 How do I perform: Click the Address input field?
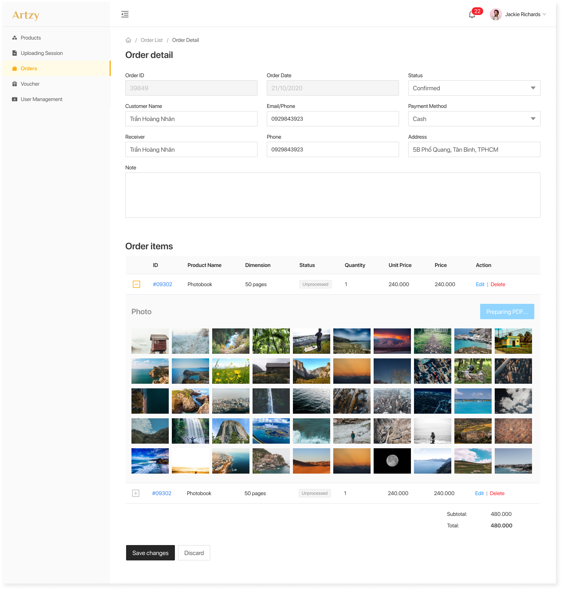474,149
